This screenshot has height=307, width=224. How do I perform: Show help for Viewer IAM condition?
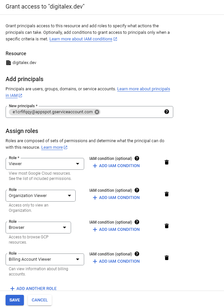click(x=137, y=158)
